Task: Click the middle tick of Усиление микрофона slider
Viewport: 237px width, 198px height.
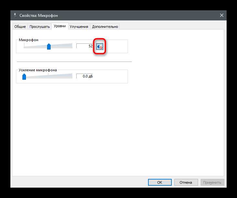Action: pos(48,75)
